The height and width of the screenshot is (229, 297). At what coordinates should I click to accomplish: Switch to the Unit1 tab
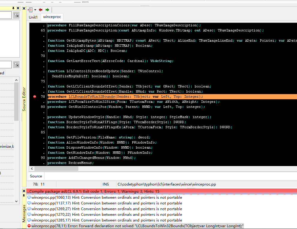[x=33, y=17]
